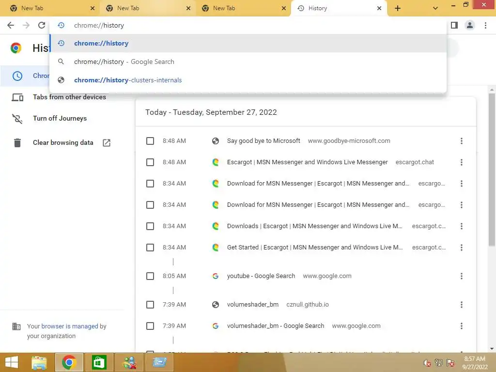Click the external link icon beside Clear browsing data
Image resolution: width=496 pixels, height=372 pixels.
coord(107,143)
